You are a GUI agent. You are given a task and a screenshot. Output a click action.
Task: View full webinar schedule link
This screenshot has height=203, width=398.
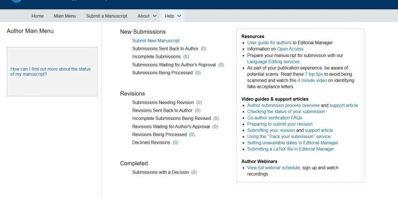[x=273, y=168]
